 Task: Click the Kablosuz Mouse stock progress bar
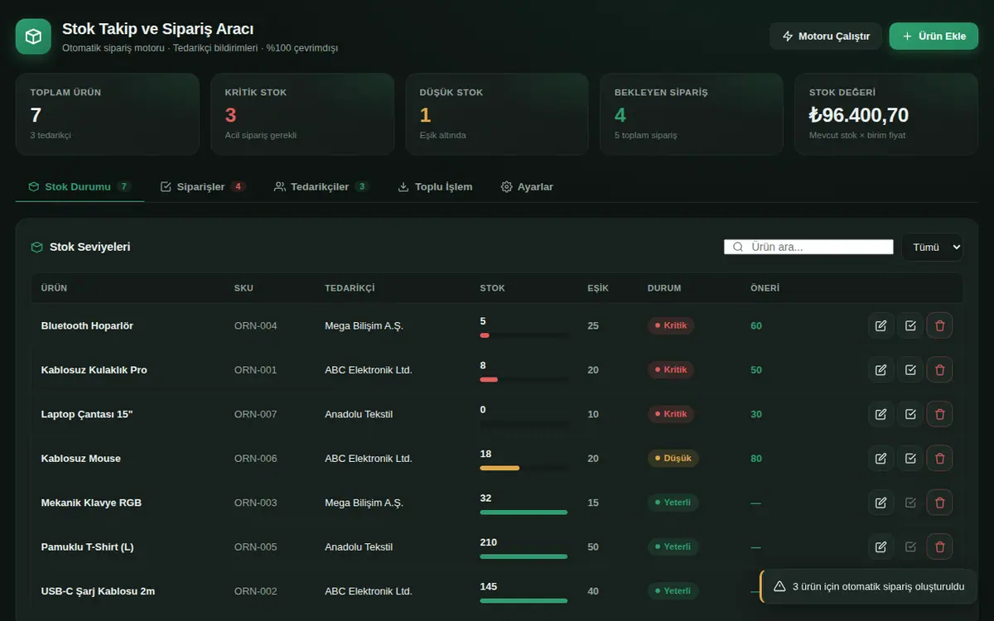pos(524,468)
